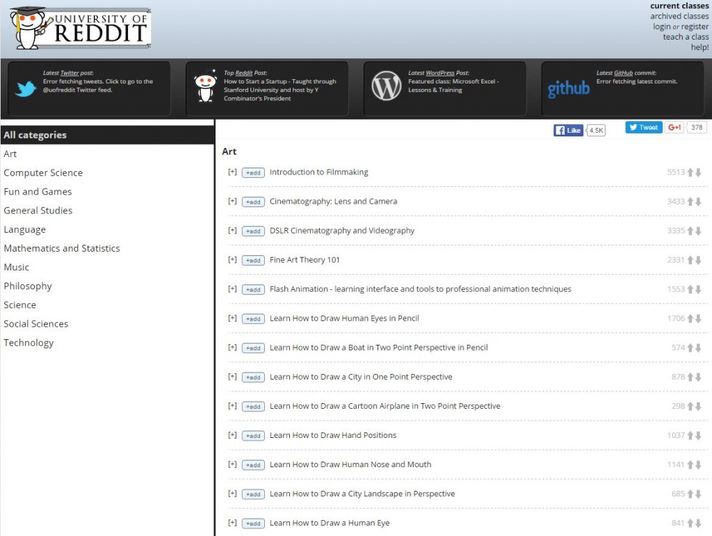This screenshot has height=536, width=712.
Task: Add Learn How to Draw a Human Eye
Action: pyautogui.click(x=253, y=523)
